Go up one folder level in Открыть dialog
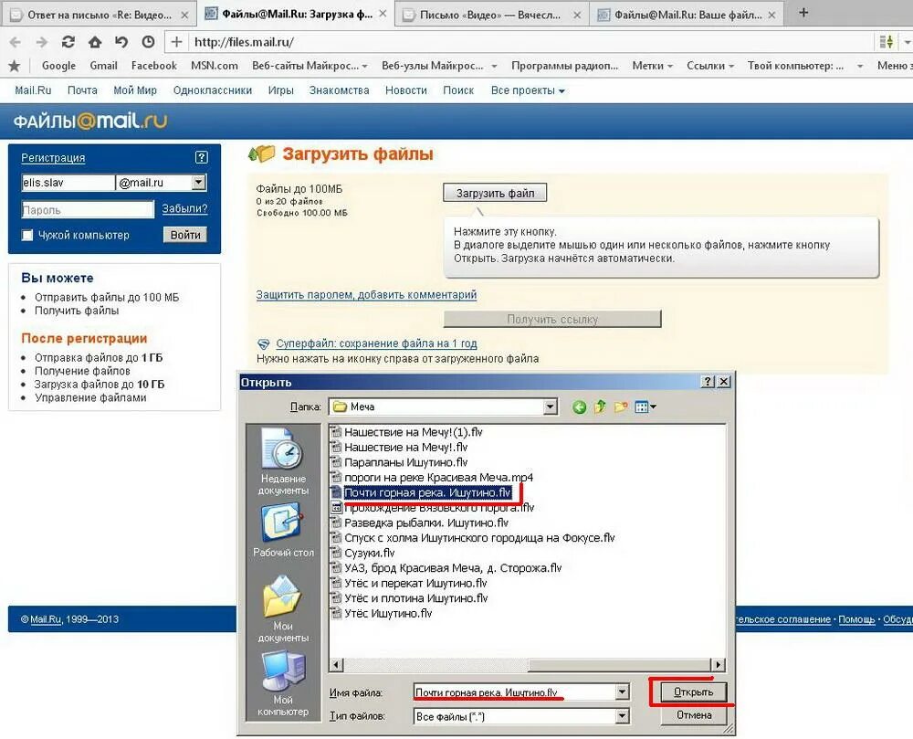 point(600,407)
